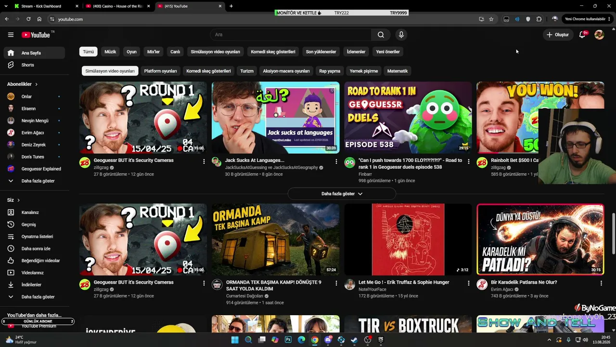The height and width of the screenshot is (347, 616).
Task: Open the Abonelikler section chevron
Action: pos(36,84)
